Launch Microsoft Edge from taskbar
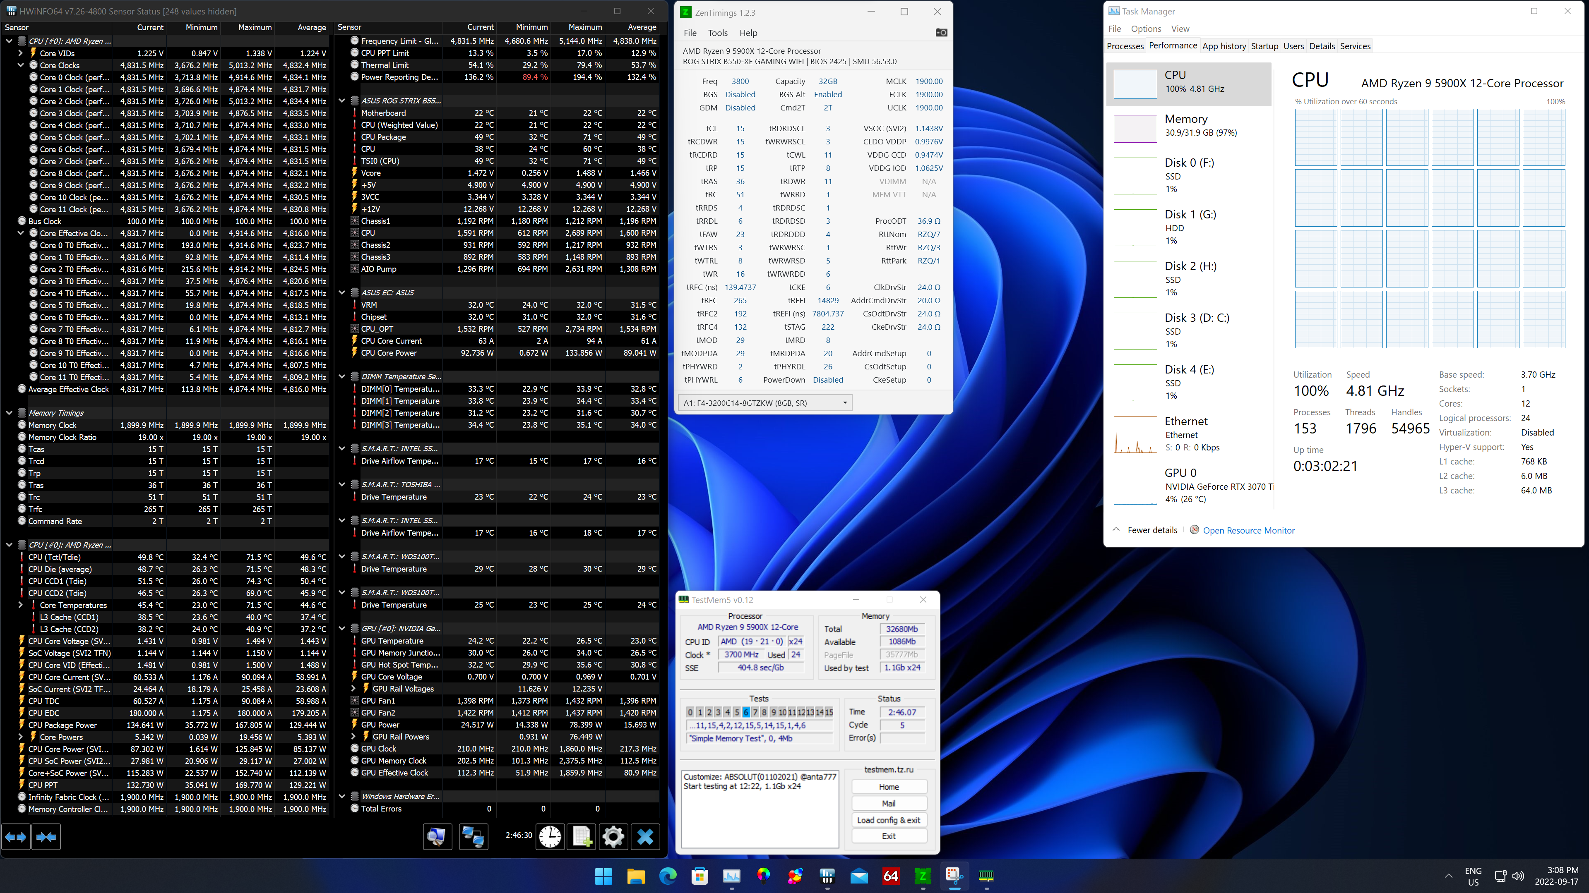The image size is (1589, 893). 667,876
